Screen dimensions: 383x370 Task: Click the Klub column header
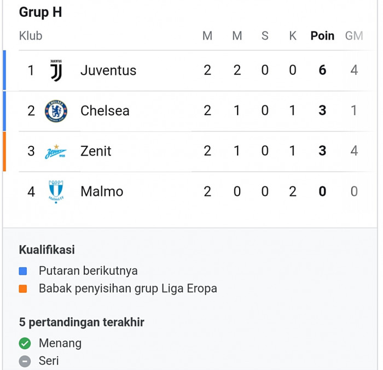(x=31, y=36)
